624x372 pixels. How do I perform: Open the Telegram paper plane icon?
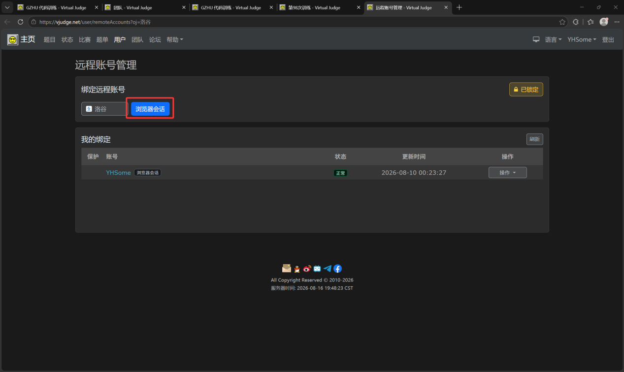(x=328, y=269)
